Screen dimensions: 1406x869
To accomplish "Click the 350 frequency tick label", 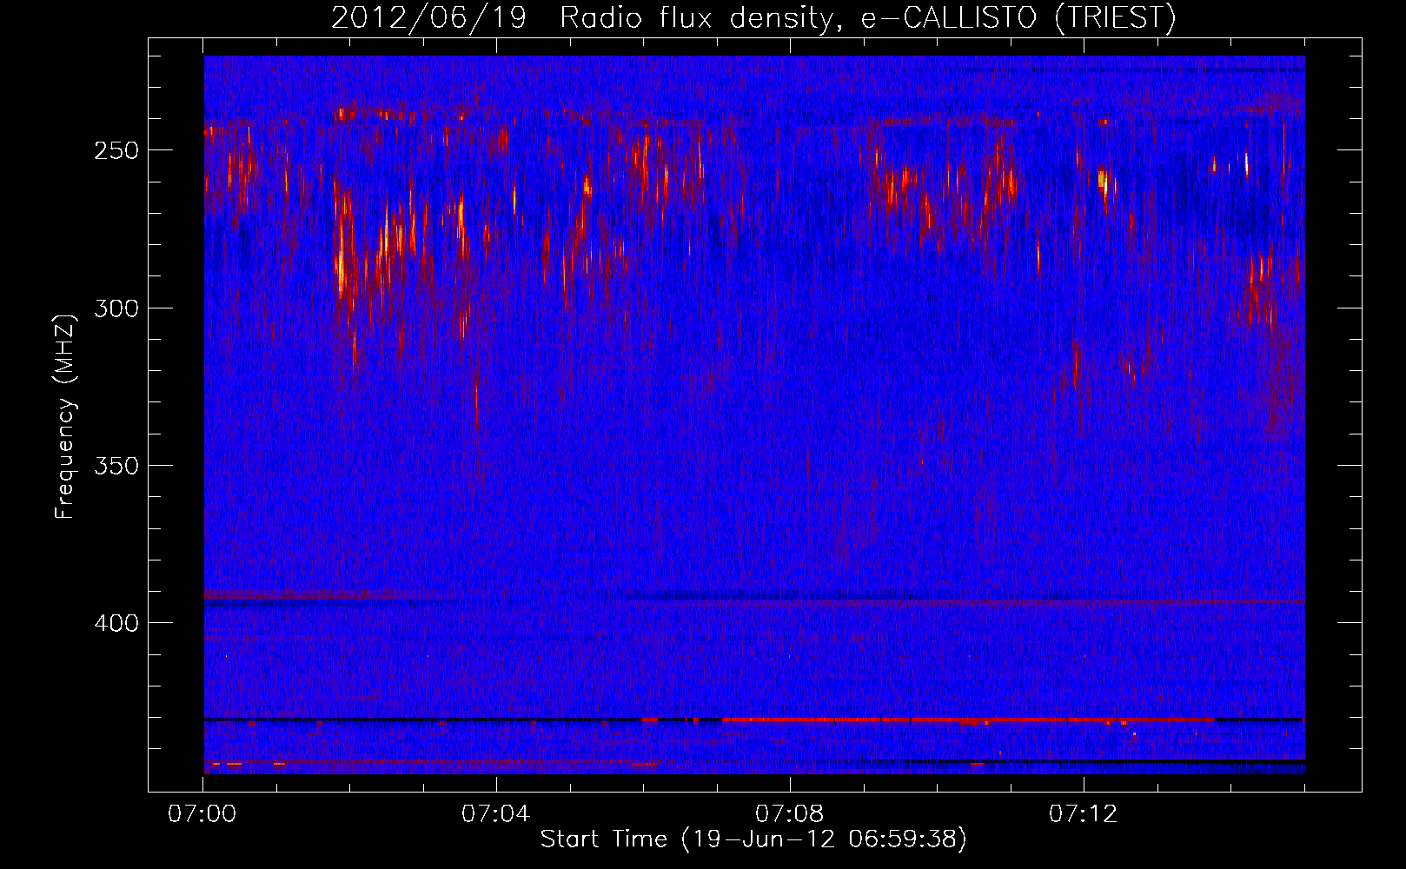I will [116, 466].
